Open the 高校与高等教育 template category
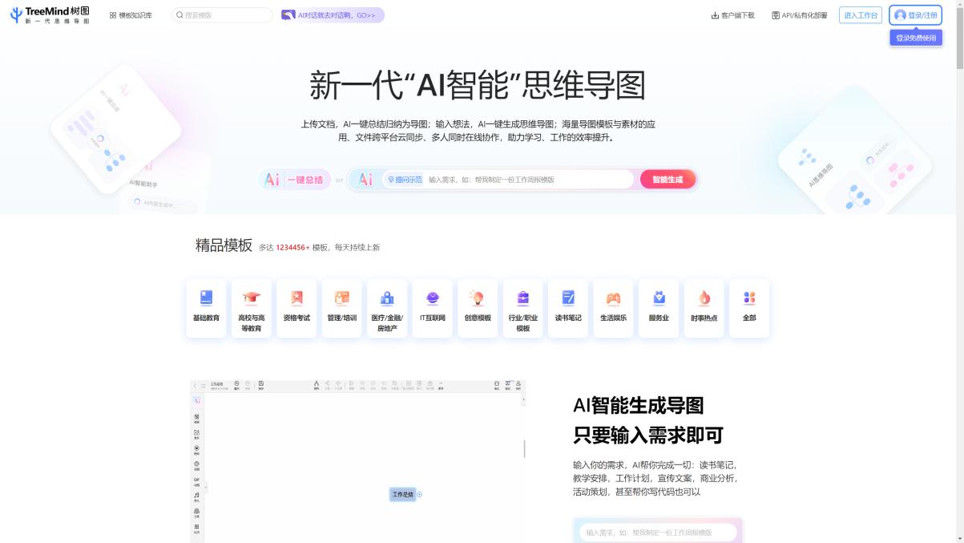Screen dimensions: 964x543 point(252,308)
